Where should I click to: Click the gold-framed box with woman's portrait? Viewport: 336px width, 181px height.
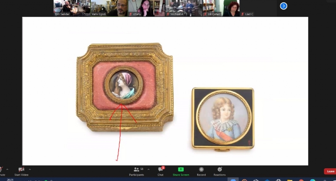click(x=125, y=87)
